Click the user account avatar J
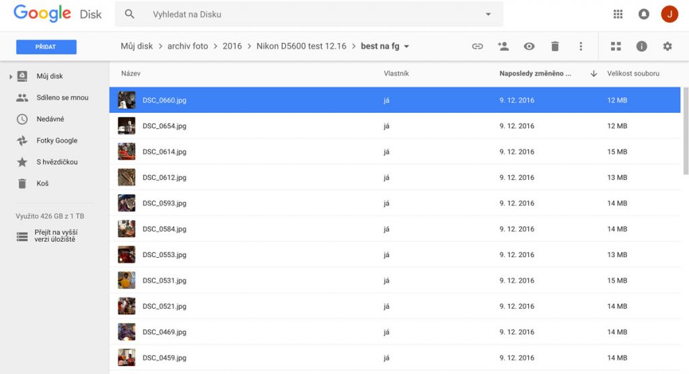This screenshot has width=689, height=374. pos(669,14)
